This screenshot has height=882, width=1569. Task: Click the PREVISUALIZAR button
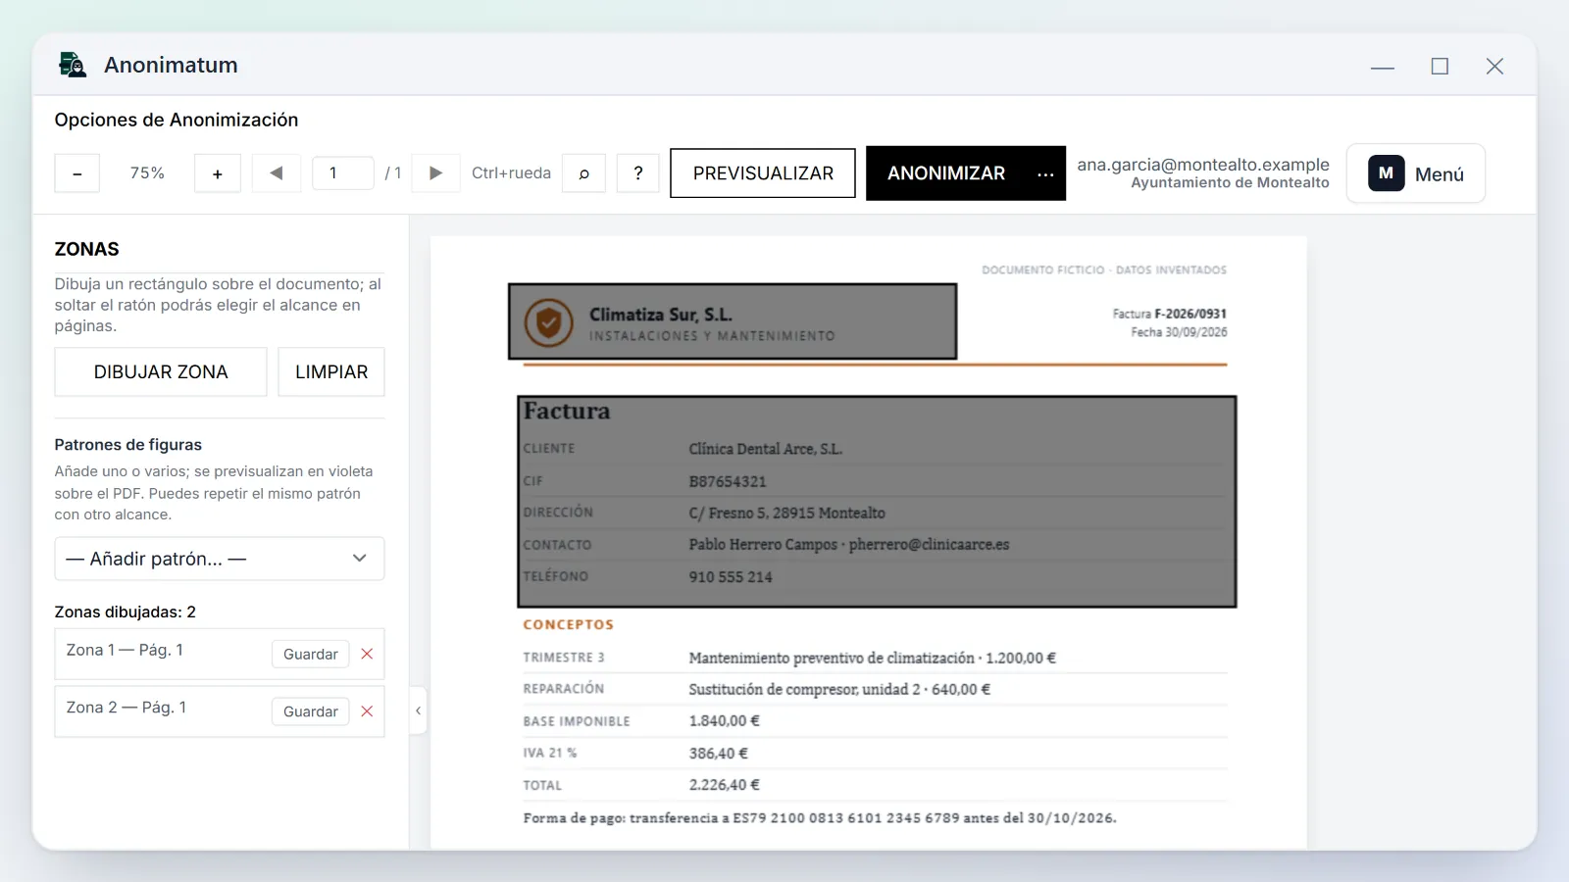(763, 173)
